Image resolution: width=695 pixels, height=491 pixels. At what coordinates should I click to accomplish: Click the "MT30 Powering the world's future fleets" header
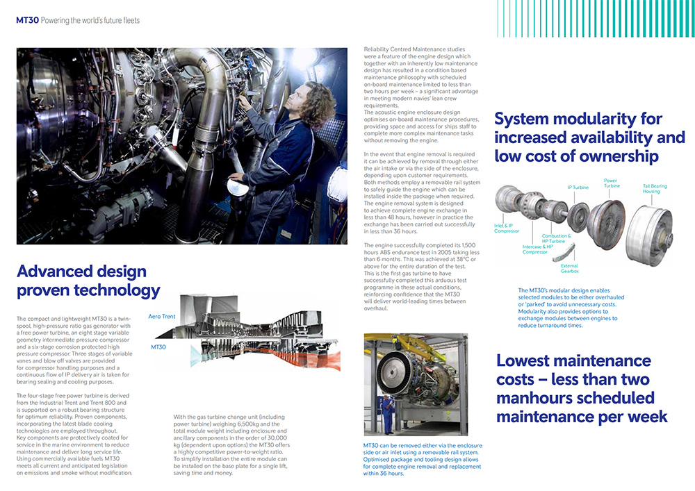(x=78, y=20)
